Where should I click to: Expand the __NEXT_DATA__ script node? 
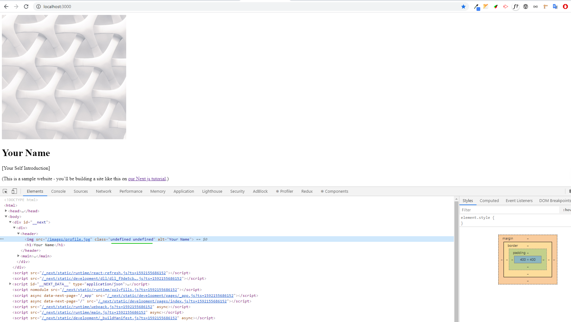pos(10,284)
